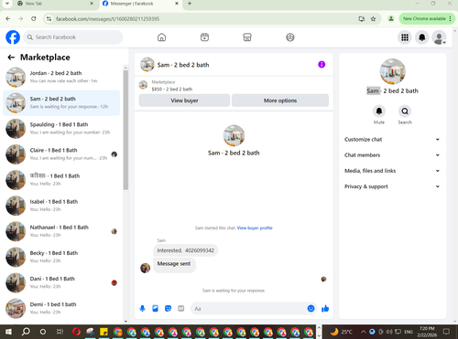The width and height of the screenshot is (458, 339).
Task: Click the Interested 4026099342 message
Action: click(x=186, y=250)
